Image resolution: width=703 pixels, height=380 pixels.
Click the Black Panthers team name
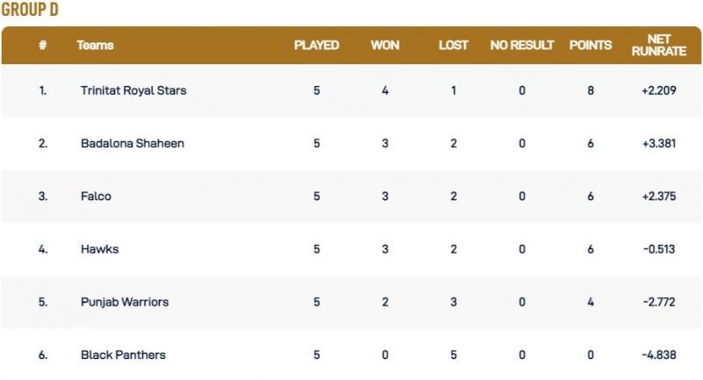(122, 355)
